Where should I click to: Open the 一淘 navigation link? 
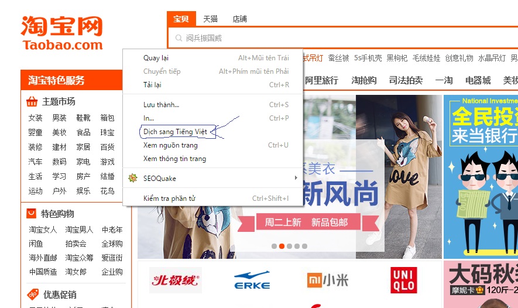pos(444,80)
